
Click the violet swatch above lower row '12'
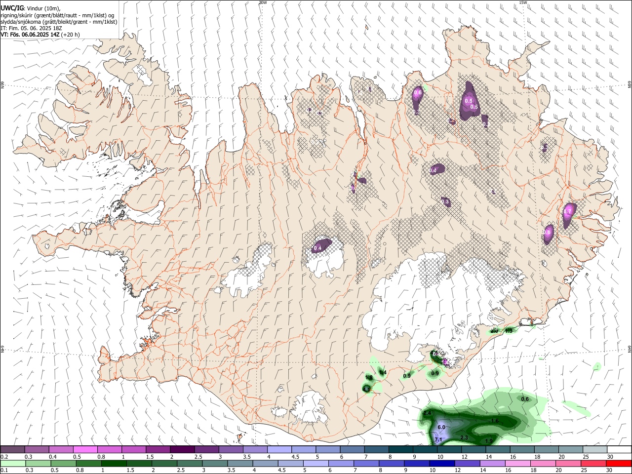click(467, 464)
